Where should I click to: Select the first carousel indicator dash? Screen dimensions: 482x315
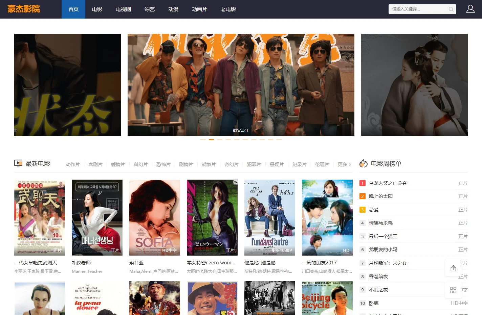[x=203, y=139]
